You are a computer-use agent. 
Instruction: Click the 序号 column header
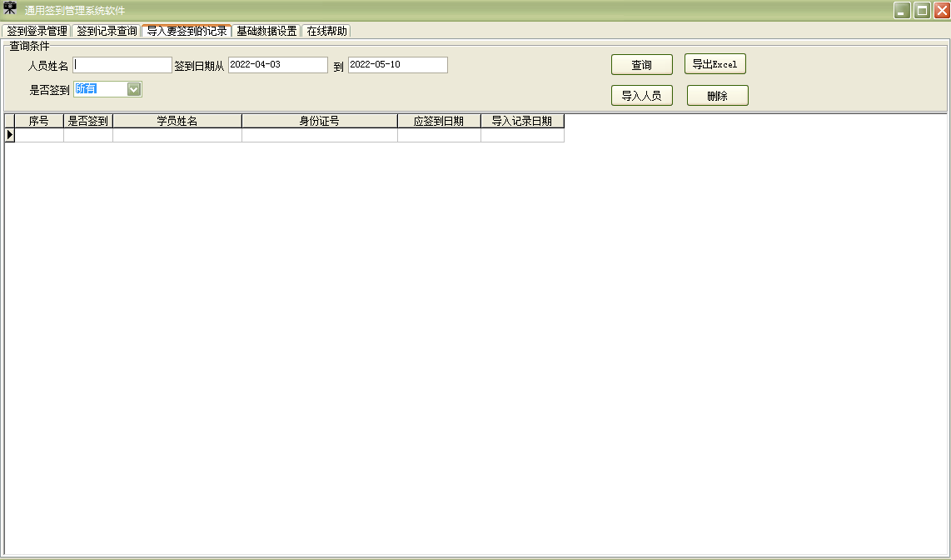[39, 122]
